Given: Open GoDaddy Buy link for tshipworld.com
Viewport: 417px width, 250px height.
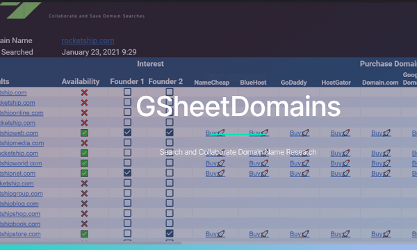Looking at the screenshot, I should [x=300, y=163].
